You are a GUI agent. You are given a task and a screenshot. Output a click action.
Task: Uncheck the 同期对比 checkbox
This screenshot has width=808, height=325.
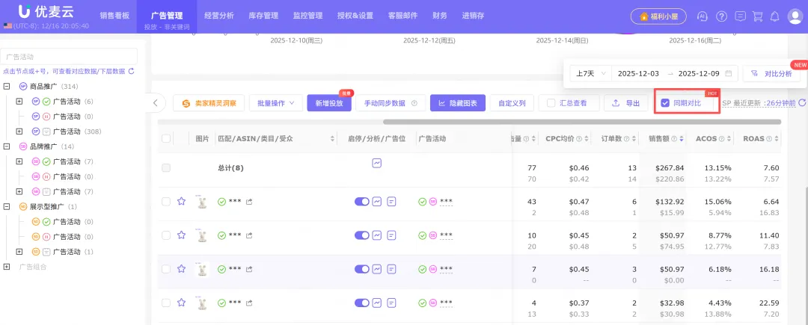665,103
